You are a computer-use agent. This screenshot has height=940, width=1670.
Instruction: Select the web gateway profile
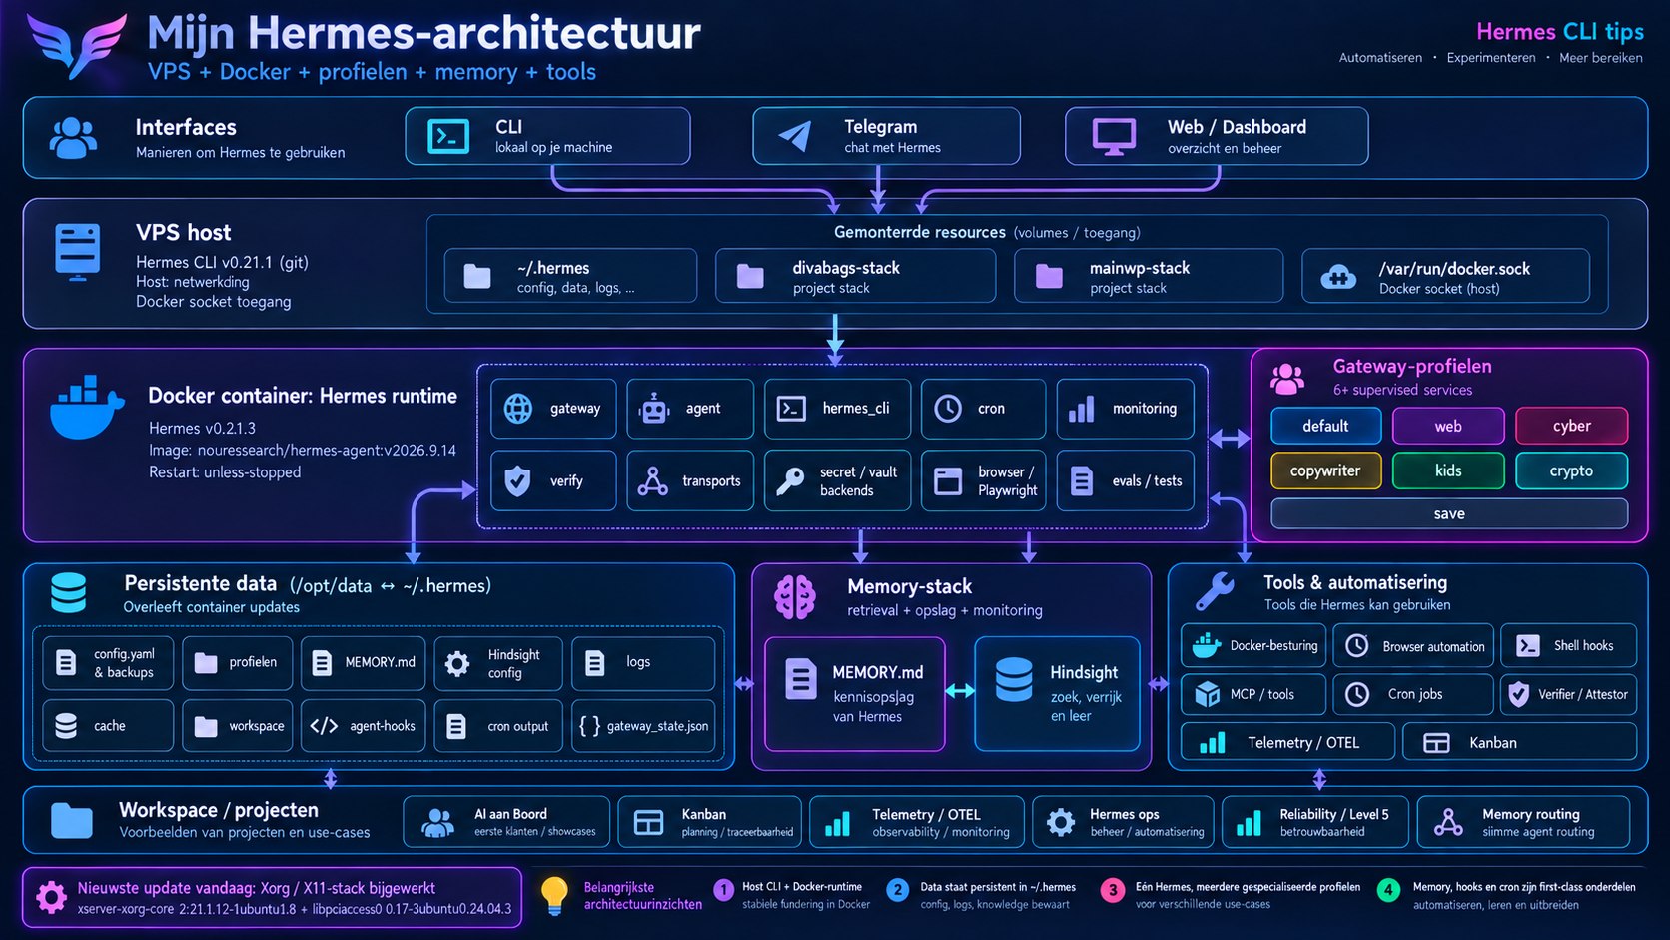(x=1448, y=426)
